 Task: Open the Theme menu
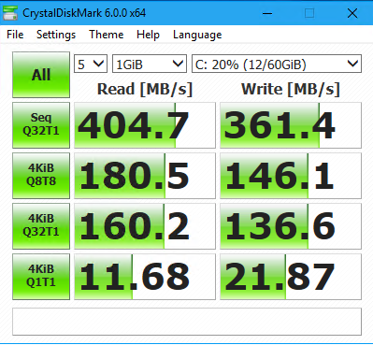(x=107, y=35)
